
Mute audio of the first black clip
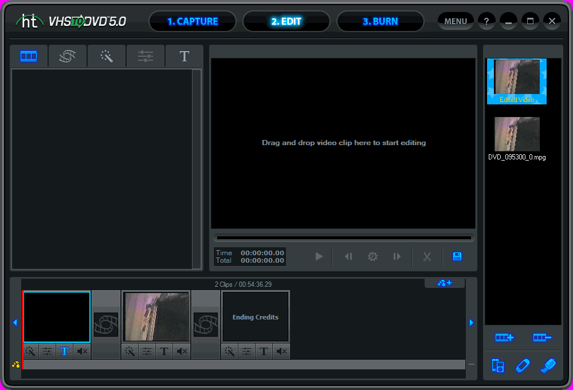pos(82,352)
